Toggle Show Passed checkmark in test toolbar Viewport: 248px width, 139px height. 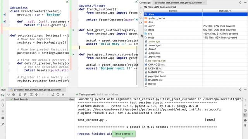coord(9,95)
